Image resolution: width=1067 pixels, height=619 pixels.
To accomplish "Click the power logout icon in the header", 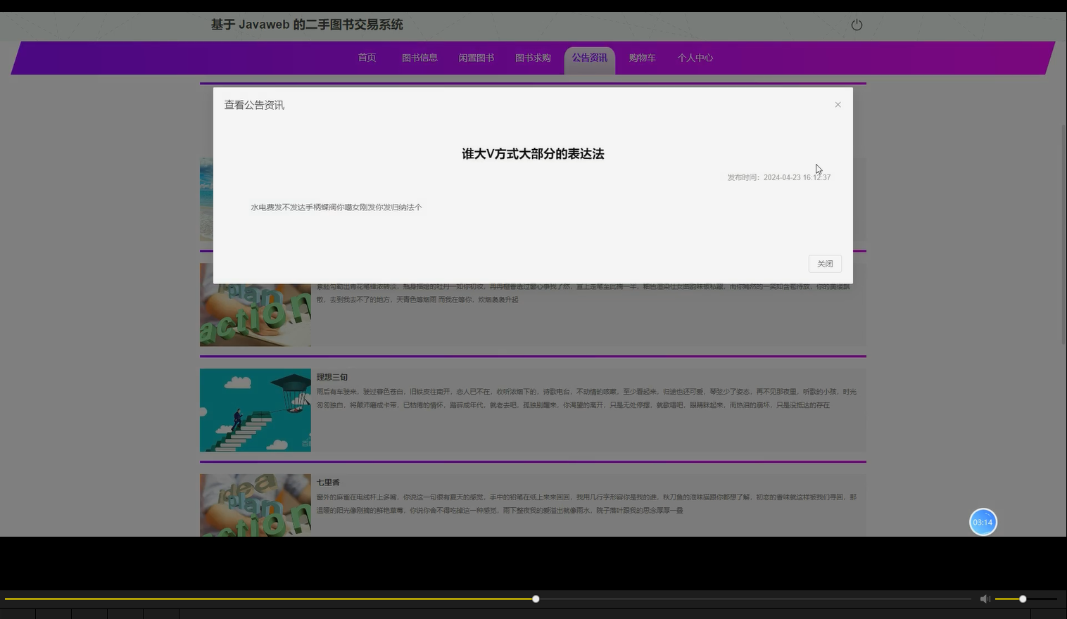I will (x=857, y=25).
